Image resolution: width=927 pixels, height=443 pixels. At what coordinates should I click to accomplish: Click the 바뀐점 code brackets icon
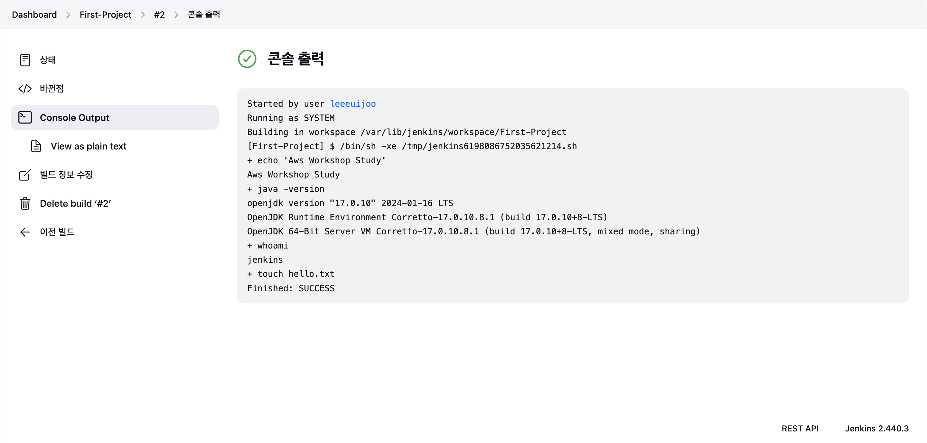click(x=25, y=89)
